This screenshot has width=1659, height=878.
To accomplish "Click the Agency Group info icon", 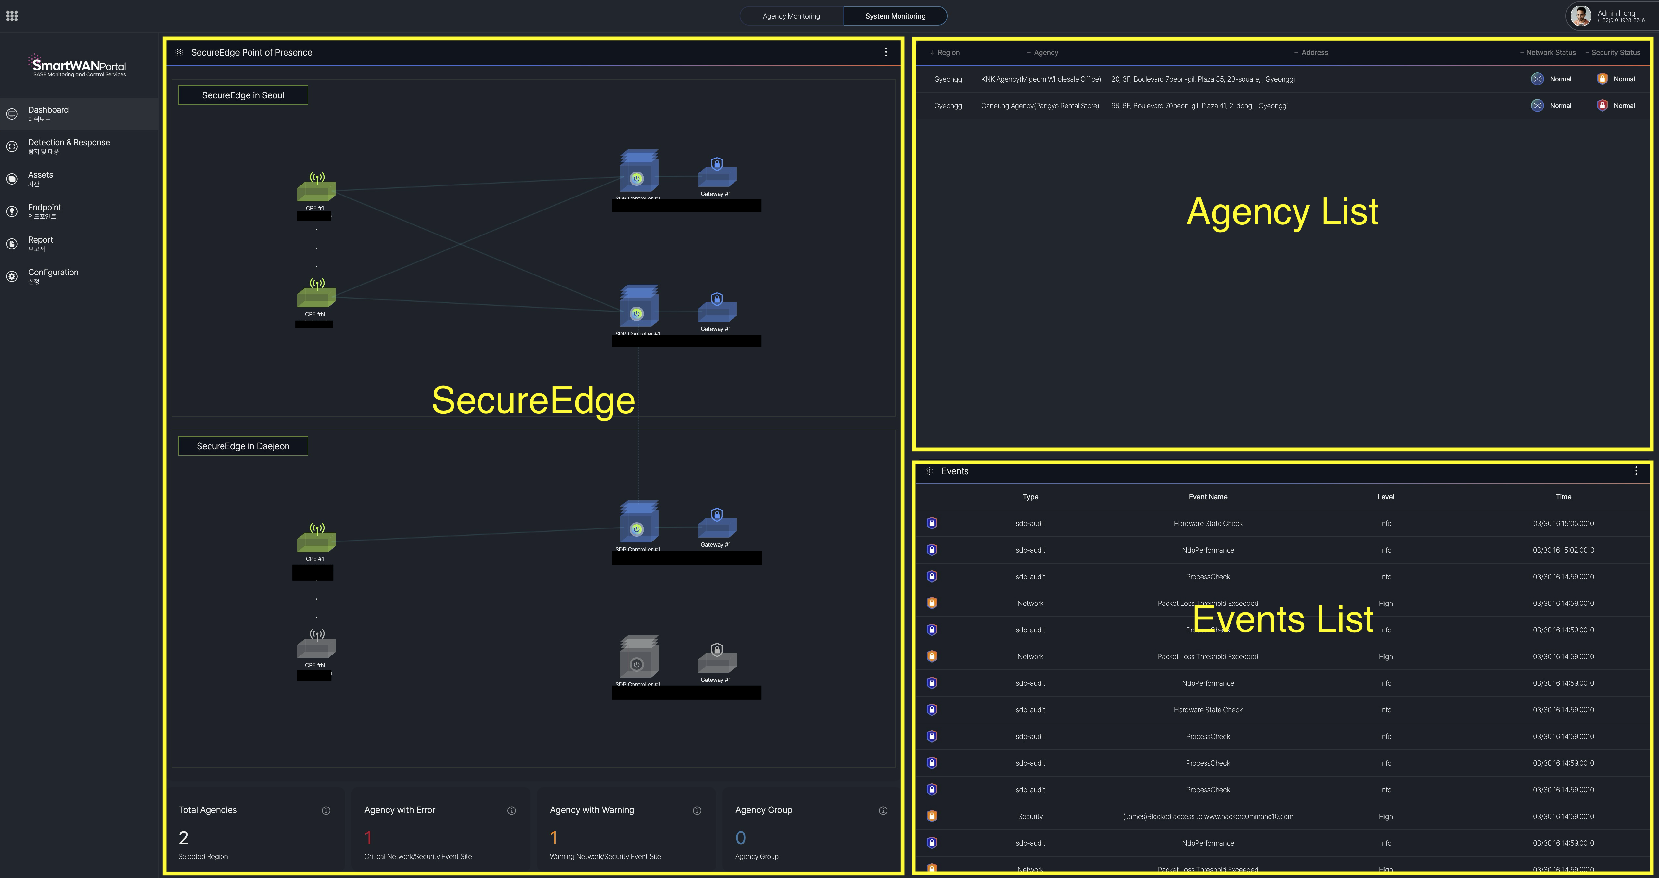I will 883,810.
